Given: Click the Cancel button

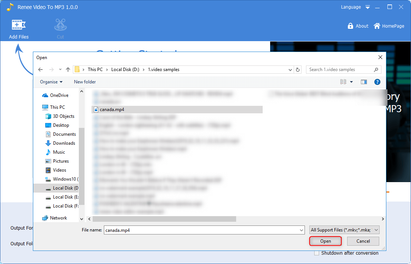Looking at the screenshot, I should pos(363,241).
